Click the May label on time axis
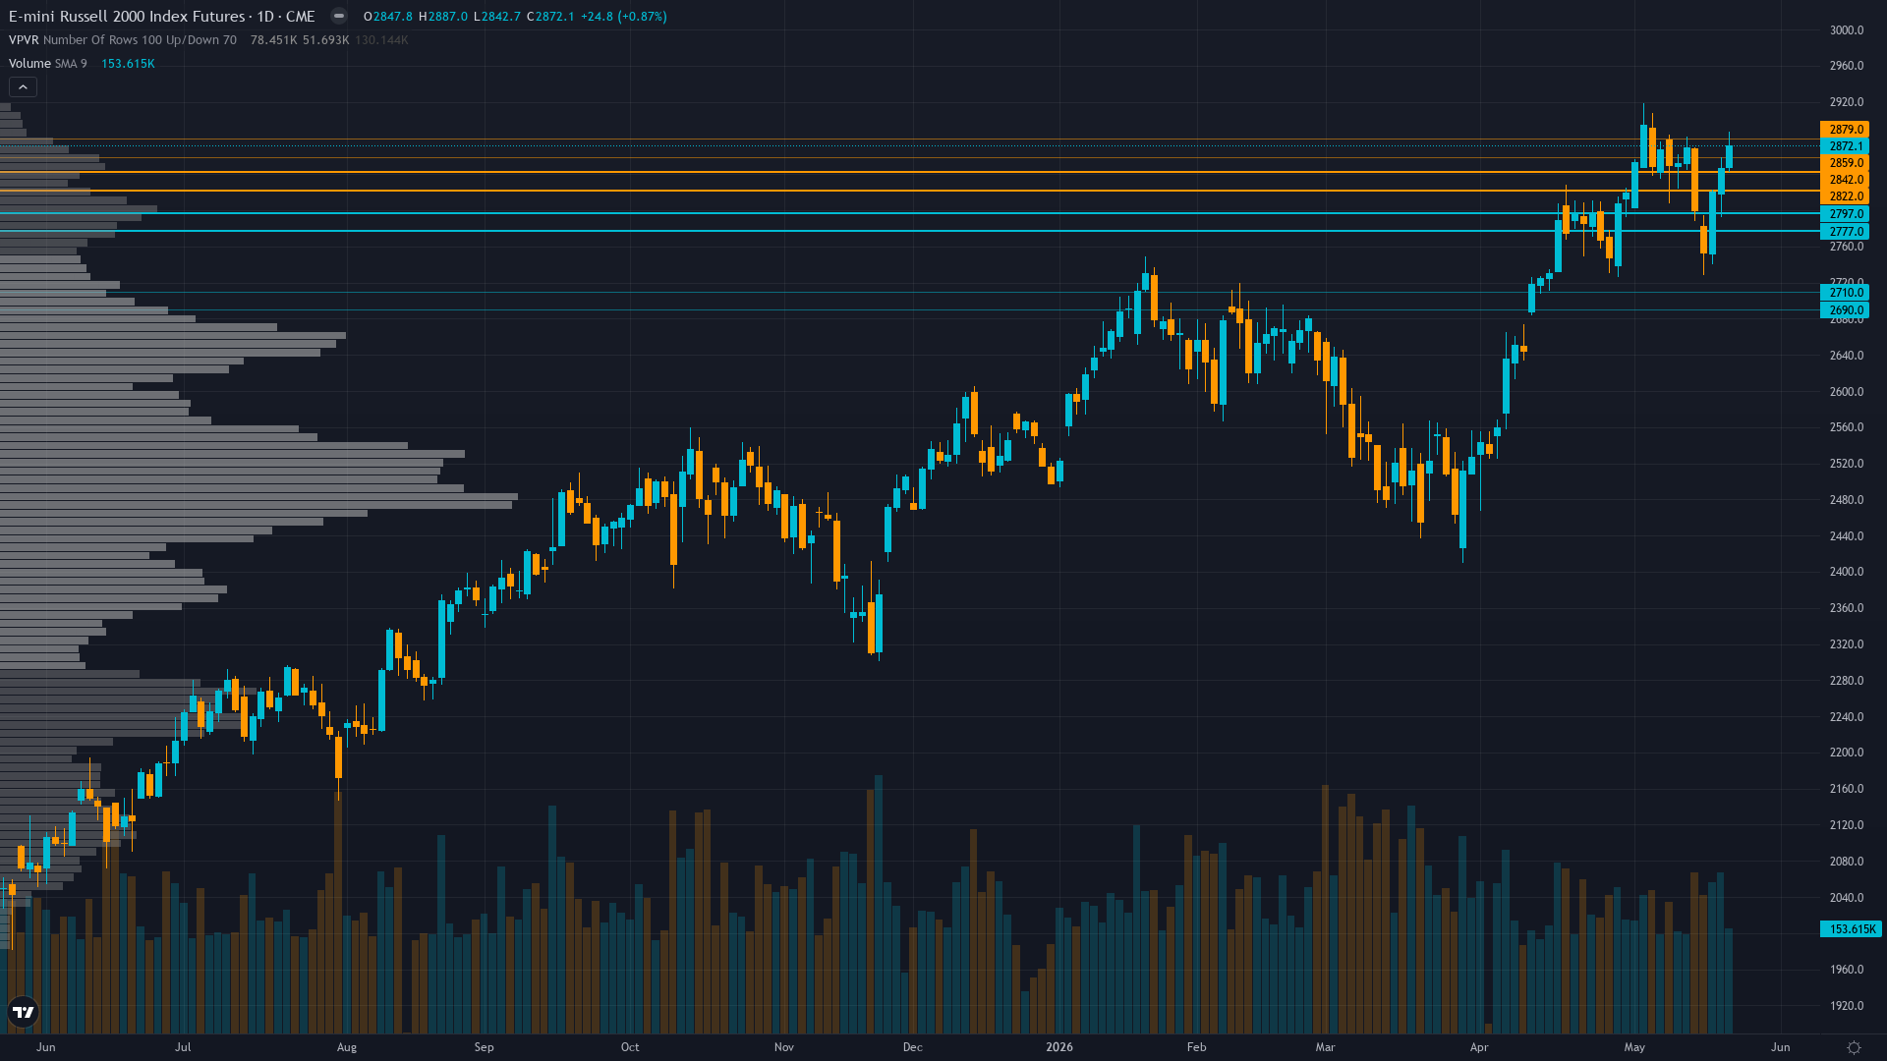 1634,1047
